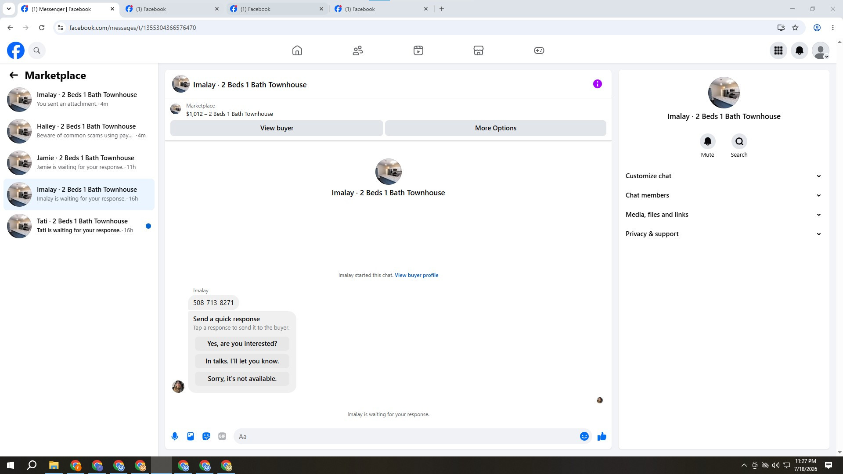Expand Privacy & support section
The height and width of the screenshot is (474, 843).
(x=724, y=234)
